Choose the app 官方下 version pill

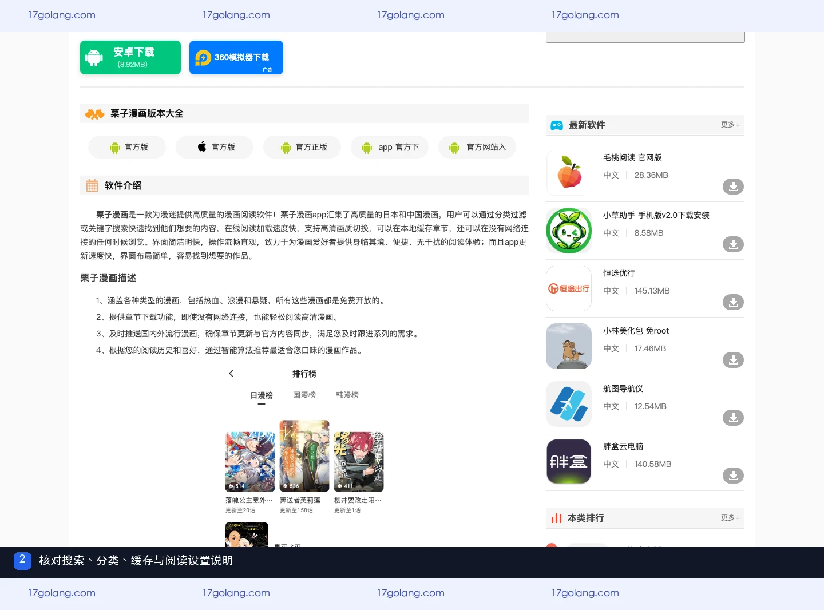click(390, 147)
